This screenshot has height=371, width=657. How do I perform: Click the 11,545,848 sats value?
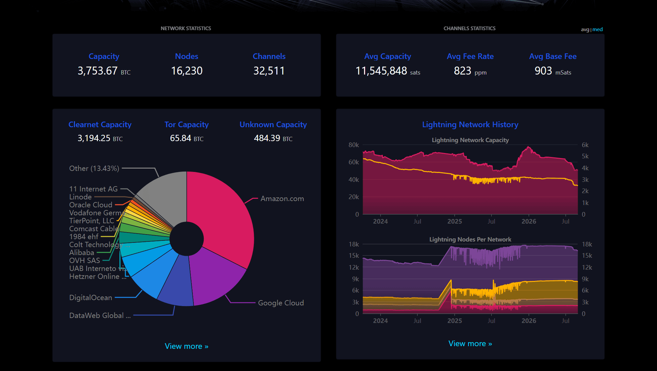(x=388, y=71)
